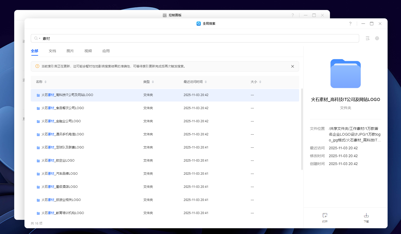Click the 全局搜索 app icon in title bar
401x234 pixels.
coord(199,24)
